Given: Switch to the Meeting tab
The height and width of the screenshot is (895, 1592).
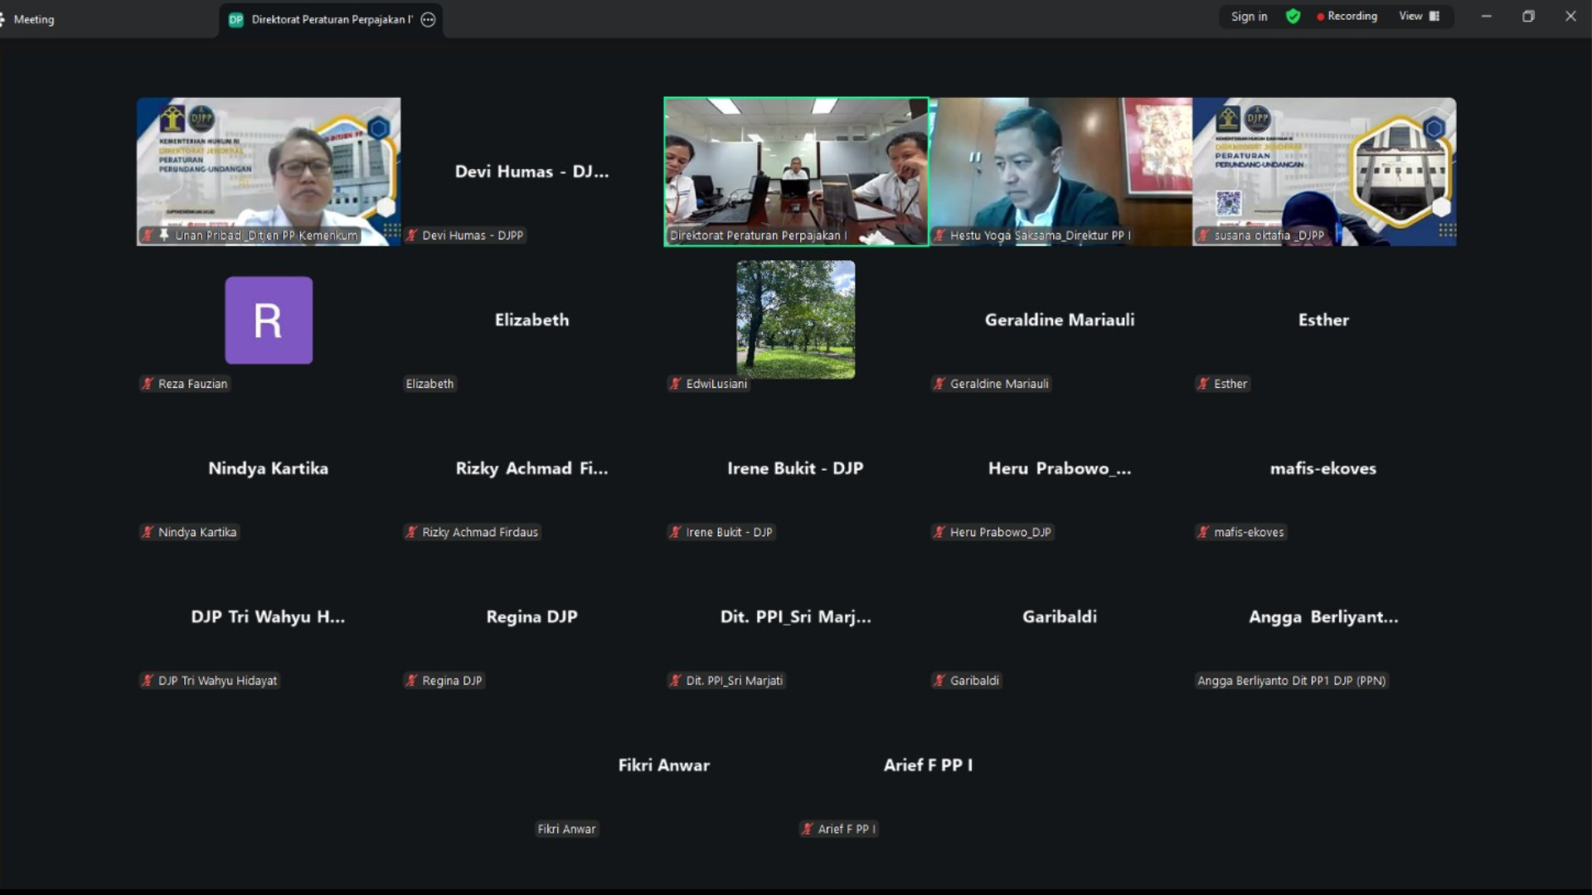Looking at the screenshot, I should [33, 19].
